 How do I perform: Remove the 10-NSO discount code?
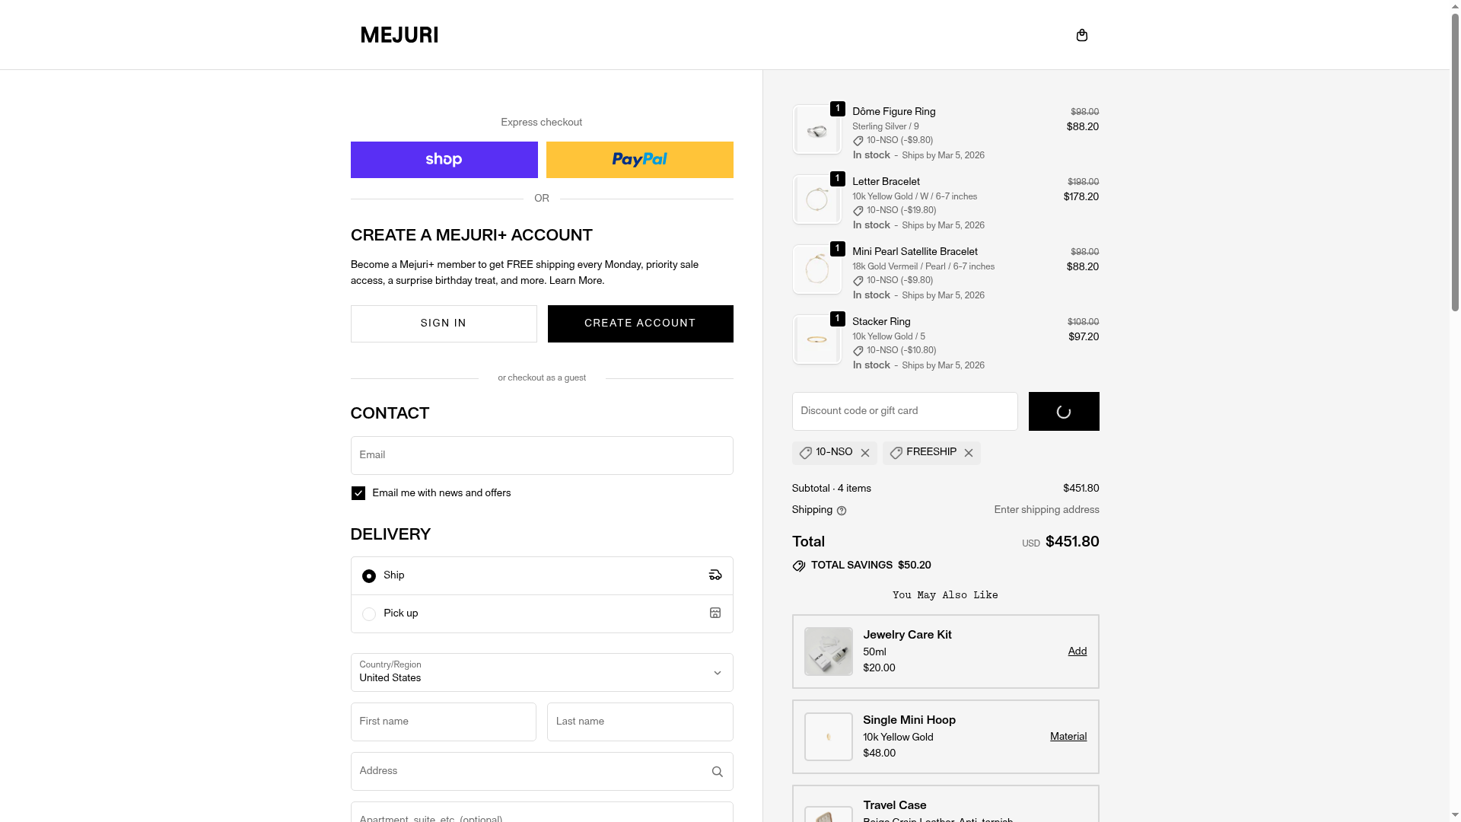tap(865, 453)
